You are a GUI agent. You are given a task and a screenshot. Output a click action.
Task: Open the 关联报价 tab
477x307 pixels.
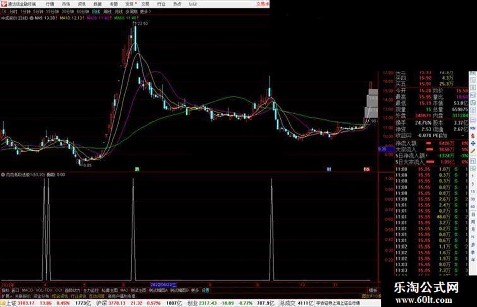click(x=23, y=296)
